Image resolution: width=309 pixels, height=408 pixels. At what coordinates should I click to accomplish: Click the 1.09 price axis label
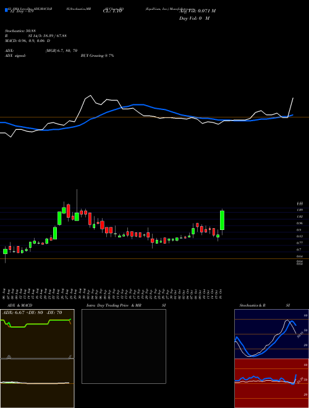[x=299, y=210]
